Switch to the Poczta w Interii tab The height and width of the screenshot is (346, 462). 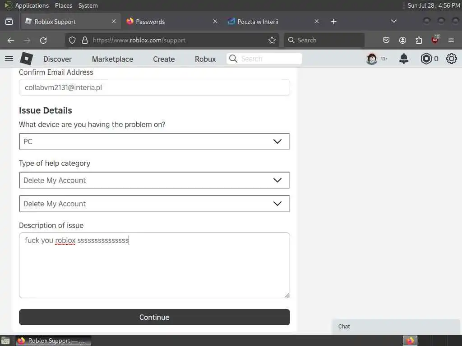tap(274, 22)
